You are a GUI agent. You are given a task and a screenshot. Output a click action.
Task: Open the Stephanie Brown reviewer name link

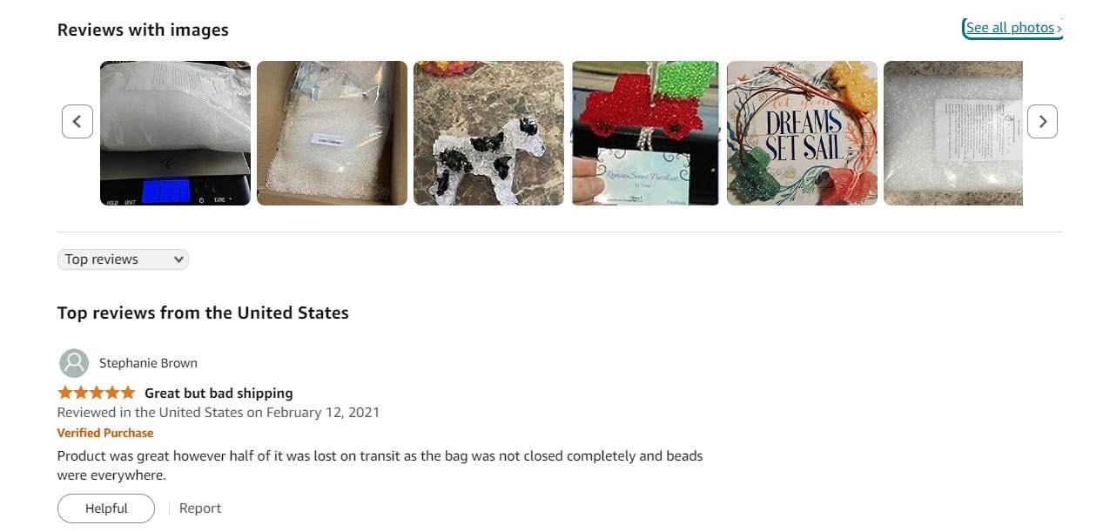(148, 363)
